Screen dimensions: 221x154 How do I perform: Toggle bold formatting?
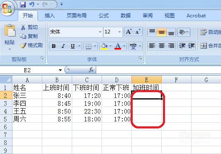[54, 46]
